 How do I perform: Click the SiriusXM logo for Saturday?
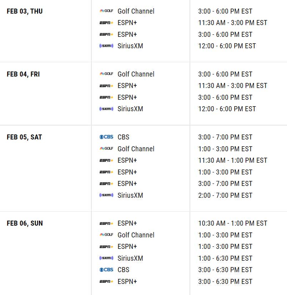click(106, 195)
